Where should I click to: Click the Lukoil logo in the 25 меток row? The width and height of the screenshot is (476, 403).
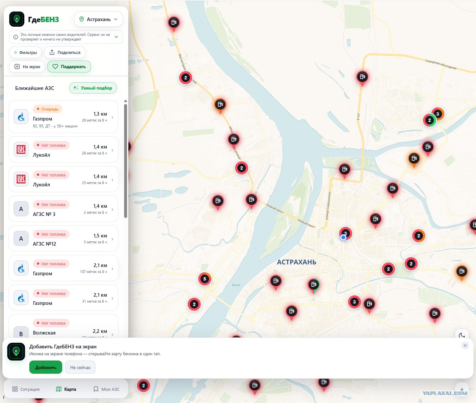pyautogui.click(x=21, y=179)
